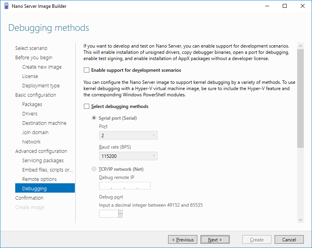312x248 pixels.
Task: Click the Cancel button
Action: tap(289, 239)
